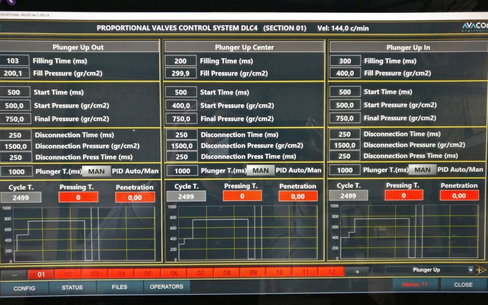Open the OPERATORS screen
This screenshot has width=488, height=305.
point(166,286)
